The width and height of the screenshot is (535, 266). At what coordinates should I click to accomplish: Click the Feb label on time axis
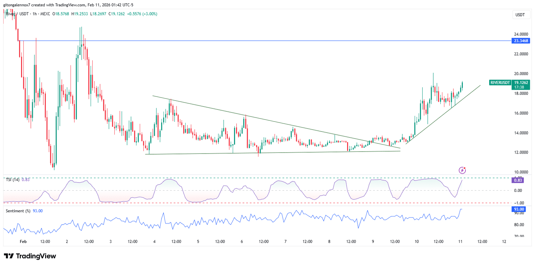[x=23, y=241]
